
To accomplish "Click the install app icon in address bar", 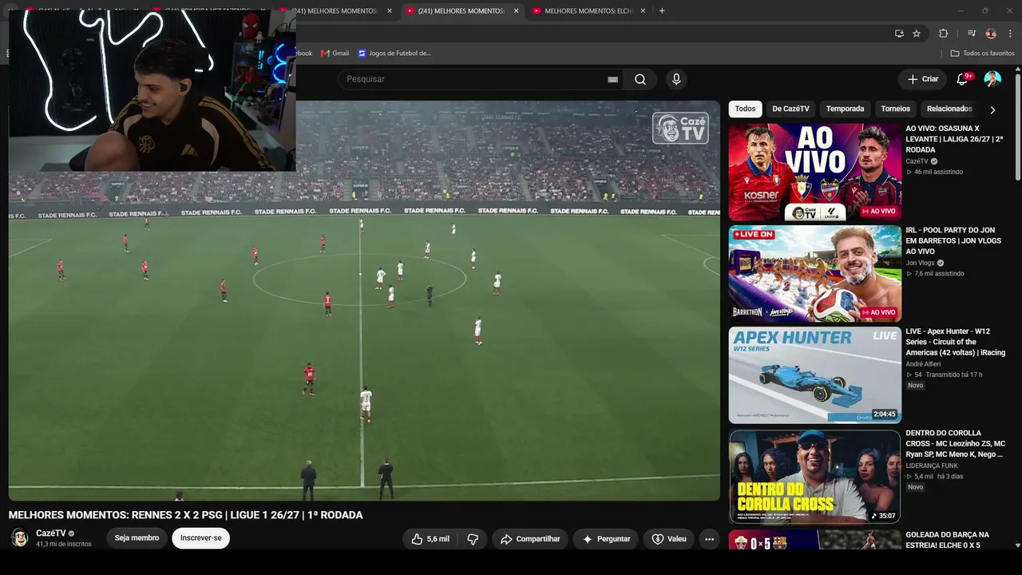I will coord(899,34).
